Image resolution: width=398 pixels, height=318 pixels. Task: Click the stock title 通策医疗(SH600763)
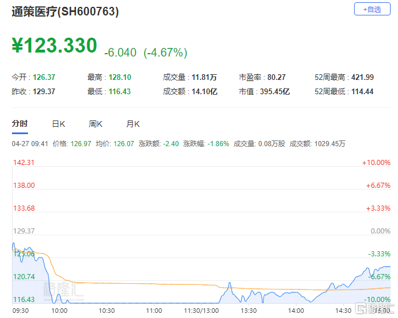(65, 11)
